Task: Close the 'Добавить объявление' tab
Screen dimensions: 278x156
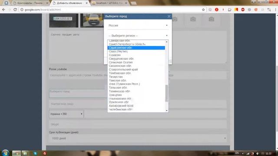Action: point(87,3)
